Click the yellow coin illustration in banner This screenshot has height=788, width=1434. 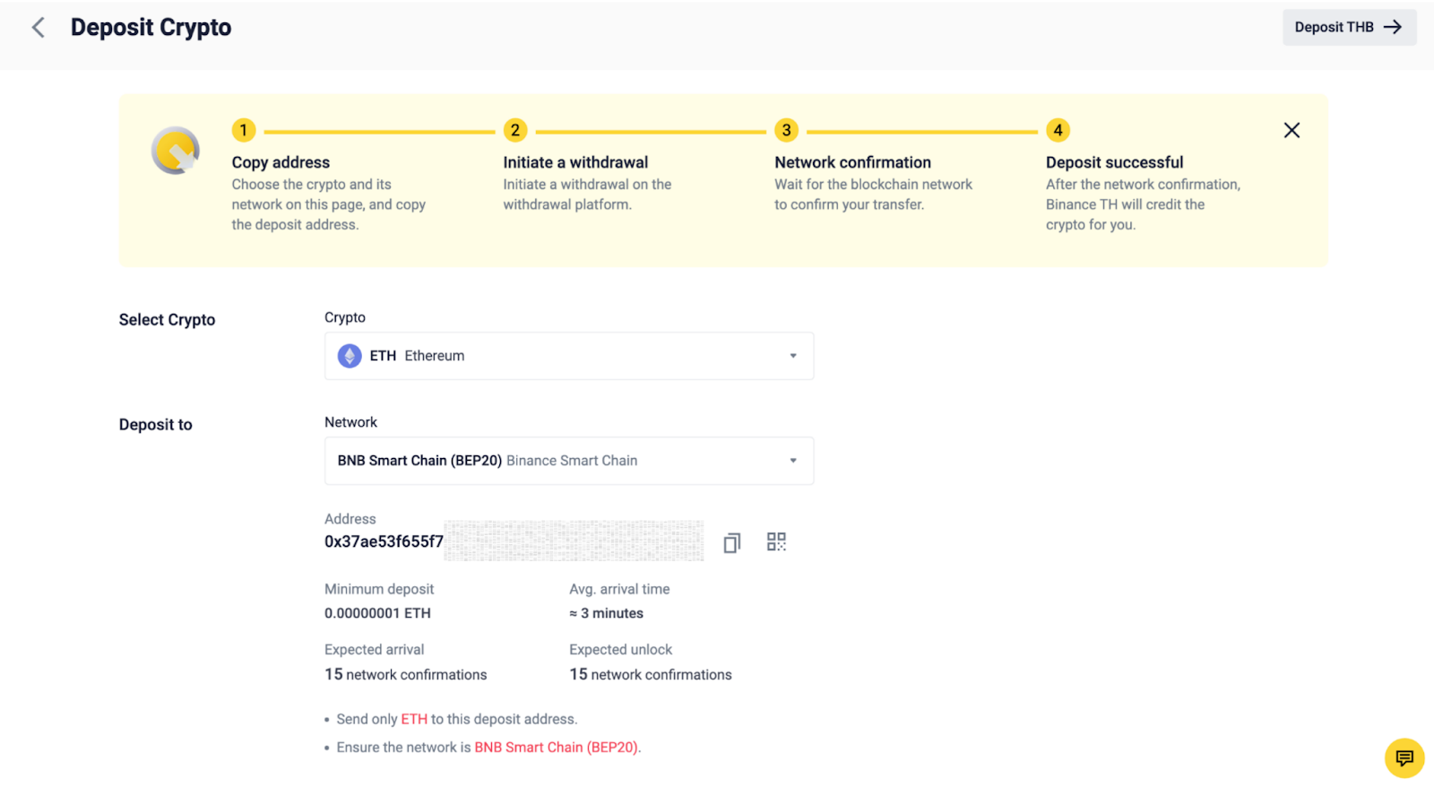175,151
